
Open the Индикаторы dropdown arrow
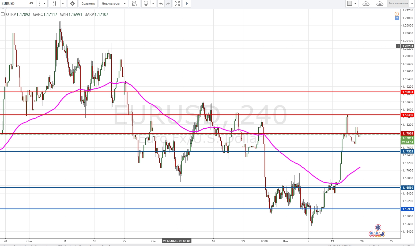tap(125, 3)
